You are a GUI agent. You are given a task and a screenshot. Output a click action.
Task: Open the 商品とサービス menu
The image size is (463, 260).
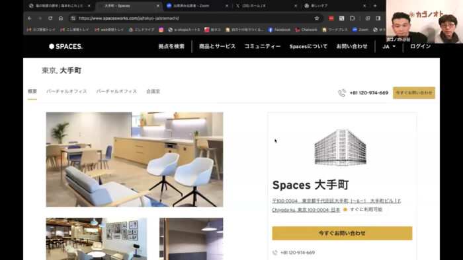[218, 46]
